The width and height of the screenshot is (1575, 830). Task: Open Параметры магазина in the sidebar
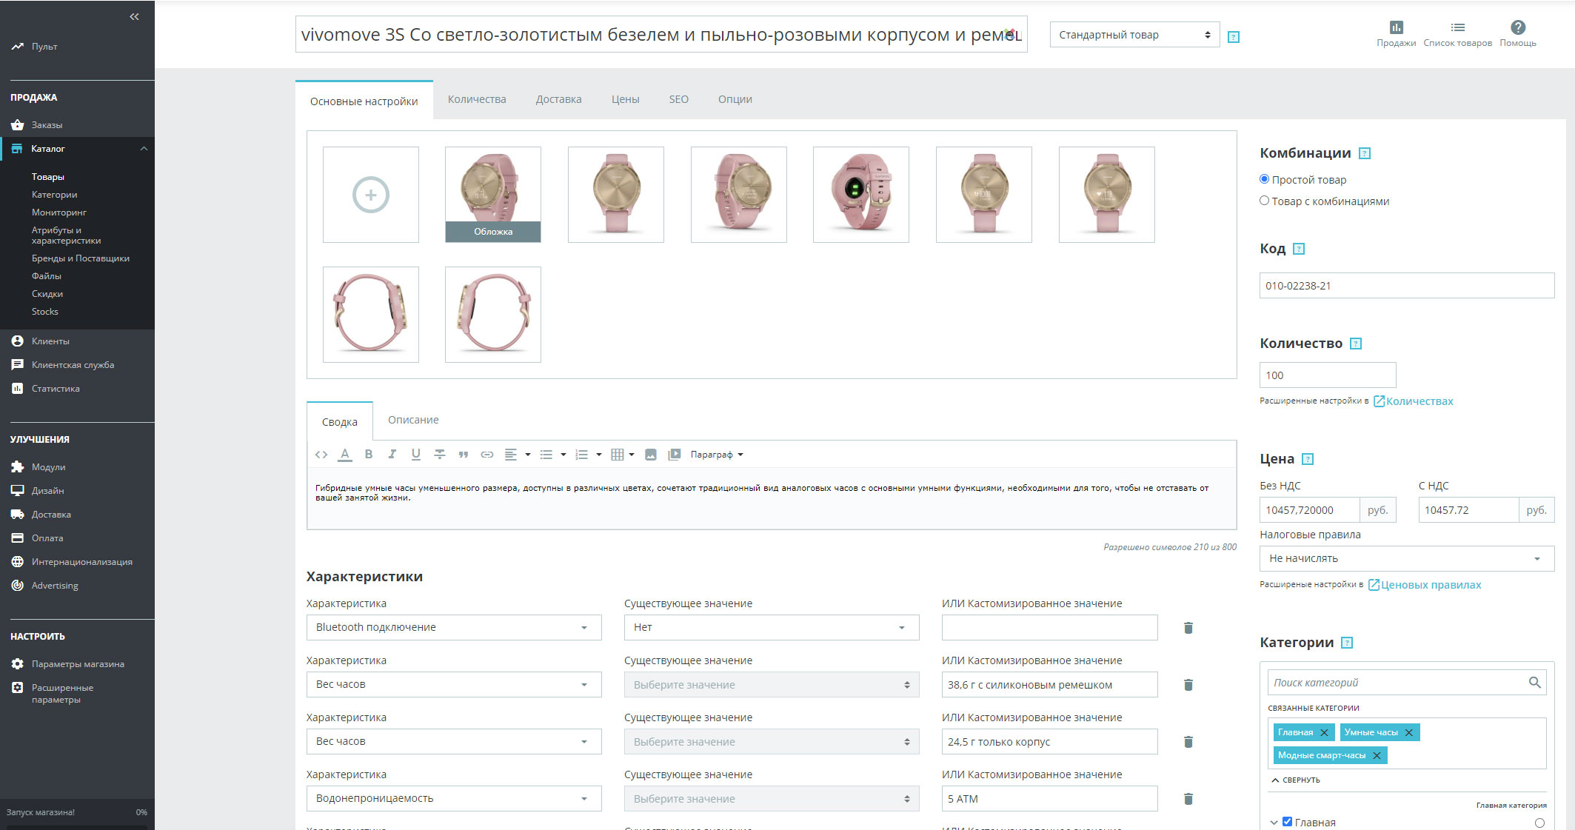pos(77,664)
